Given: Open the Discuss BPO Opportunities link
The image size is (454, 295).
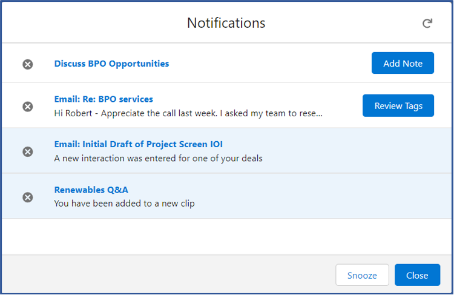Looking at the screenshot, I should (x=111, y=64).
